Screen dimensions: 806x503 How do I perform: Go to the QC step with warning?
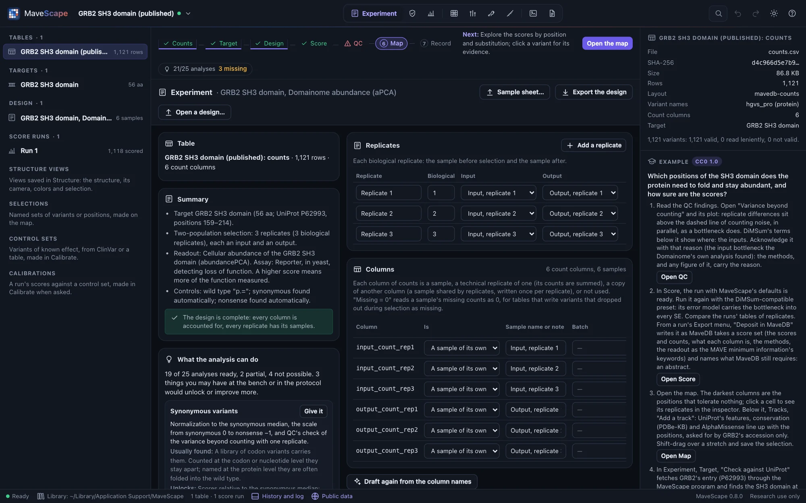point(353,43)
